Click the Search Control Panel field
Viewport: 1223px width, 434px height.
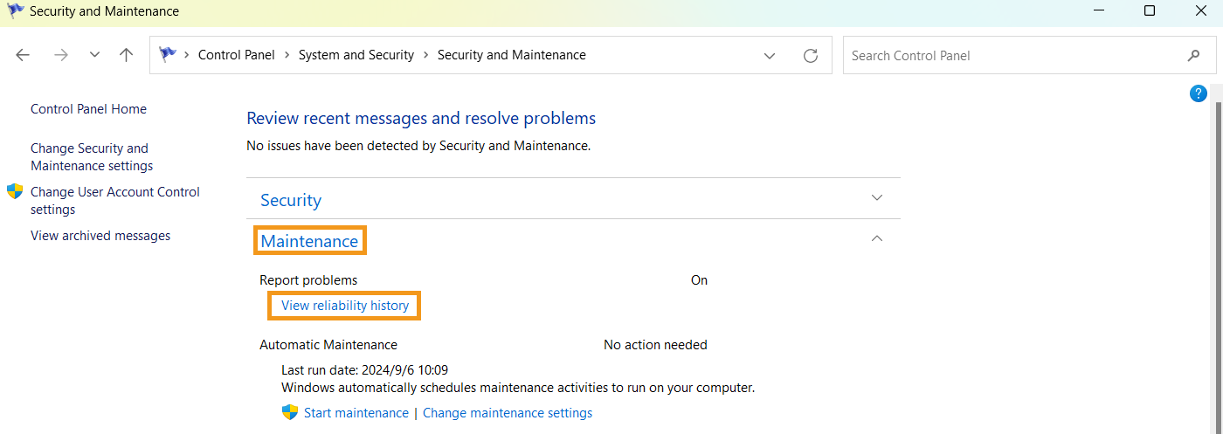(1013, 55)
